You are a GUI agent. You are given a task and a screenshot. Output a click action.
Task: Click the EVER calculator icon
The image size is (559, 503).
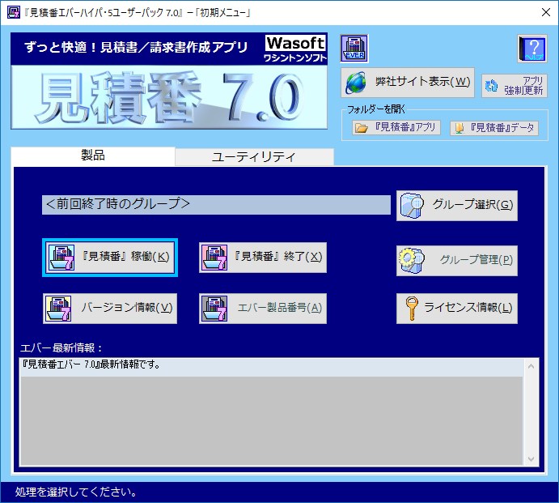pyautogui.click(x=354, y=49)
